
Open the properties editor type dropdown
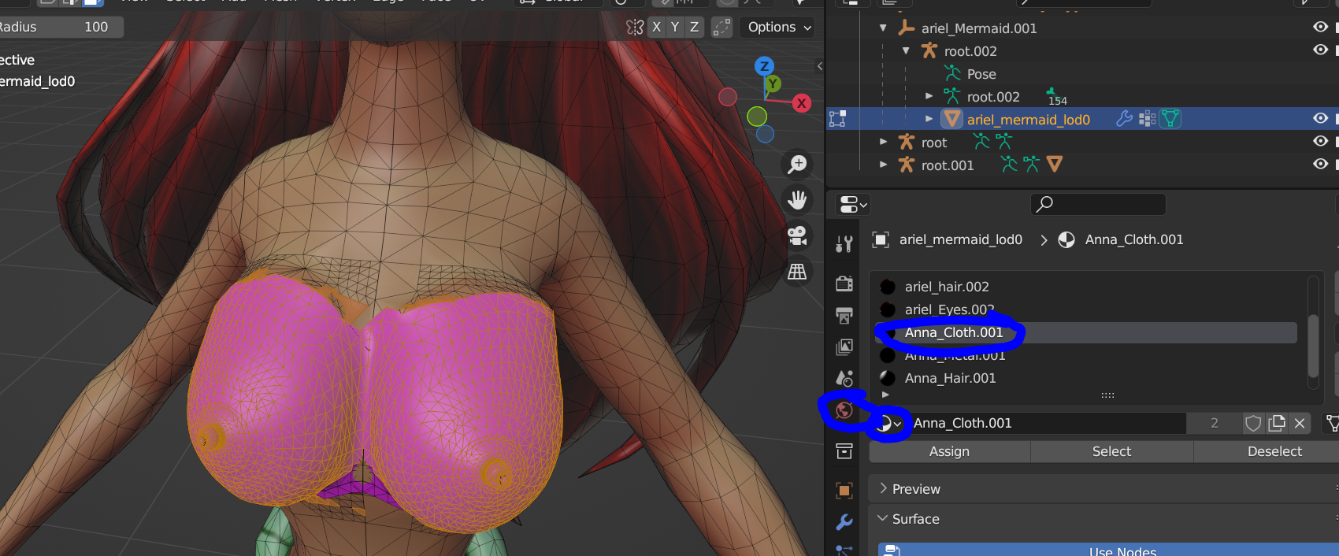pyautogui.click(x=852, y=205)
